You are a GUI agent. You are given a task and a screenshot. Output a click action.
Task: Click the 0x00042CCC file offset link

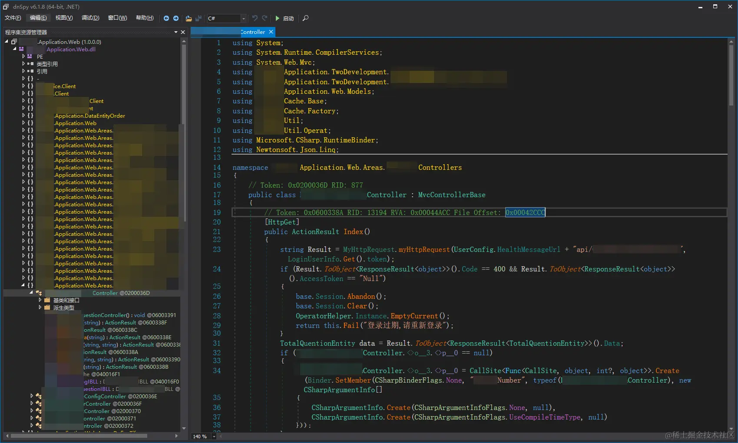[x=525, y=212]
